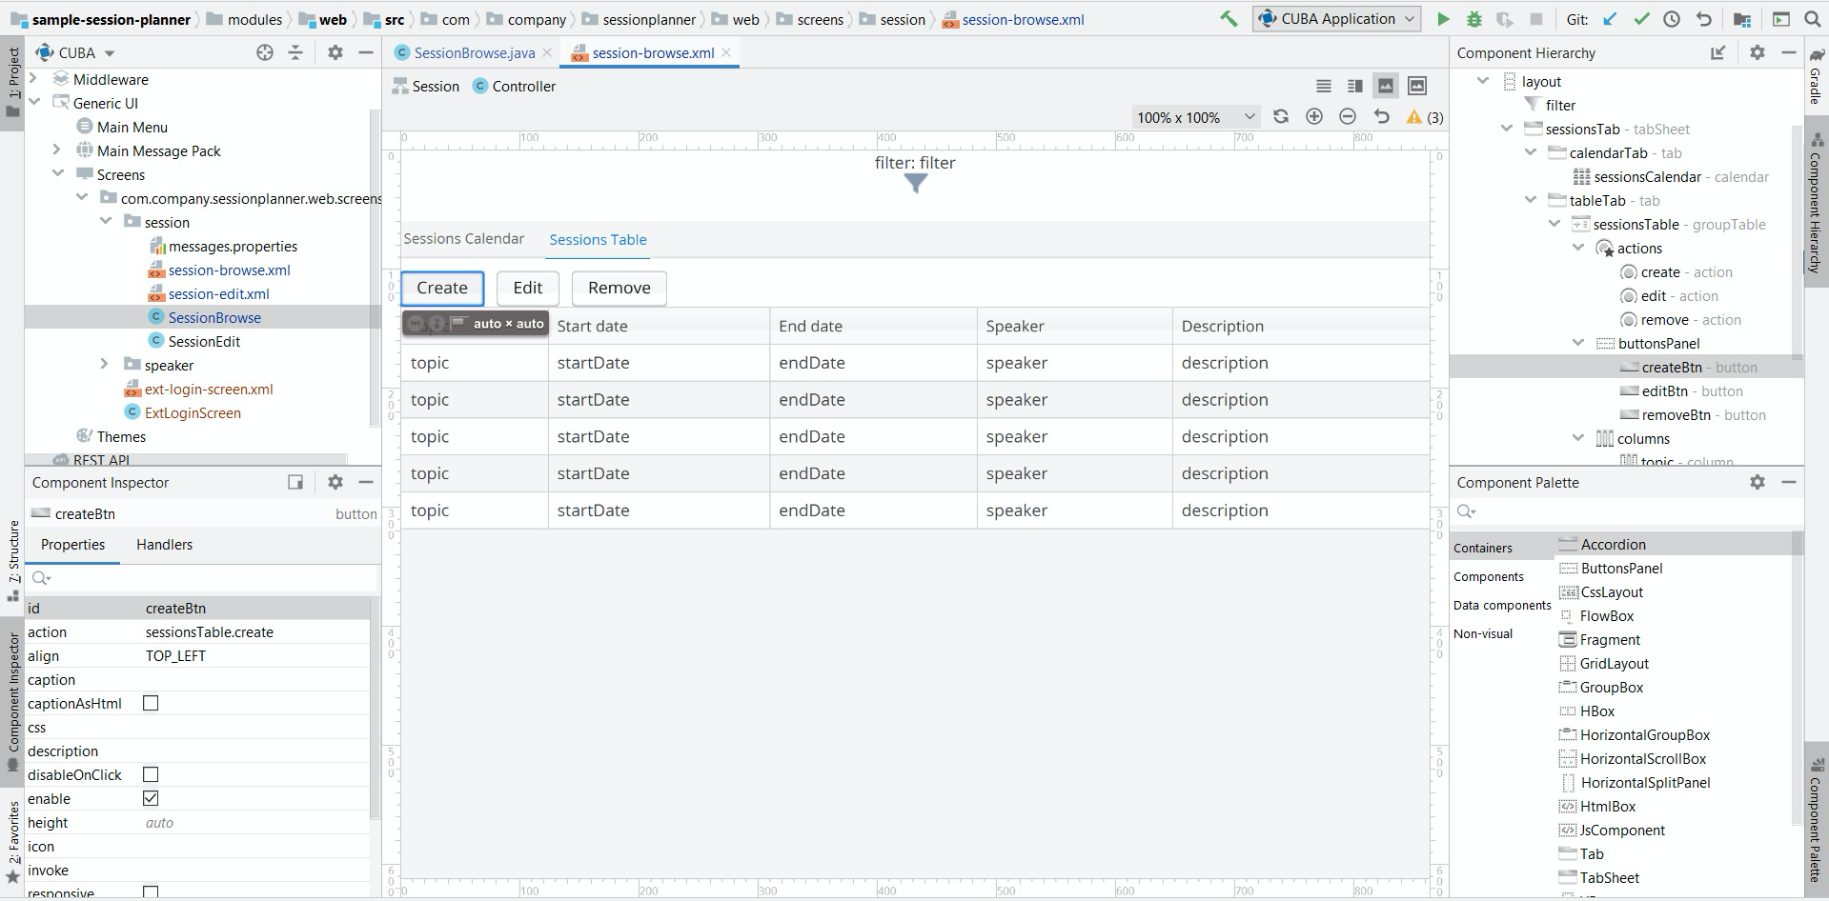Screen dimensions: 1829x901
Task: Zoom in the designer preview
Action: (x=1314, y=116)
